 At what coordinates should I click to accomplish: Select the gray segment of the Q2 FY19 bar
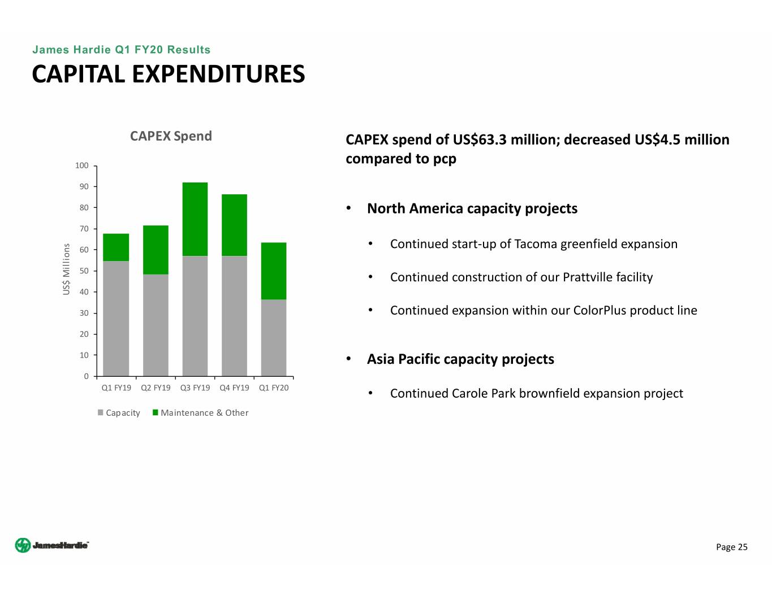pyautogui.click(x=156, y=325)
